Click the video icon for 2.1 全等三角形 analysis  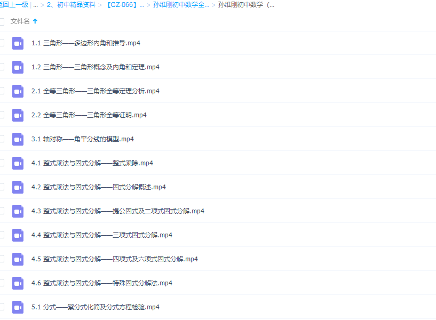pyautogui.click(x=18, y=91)
